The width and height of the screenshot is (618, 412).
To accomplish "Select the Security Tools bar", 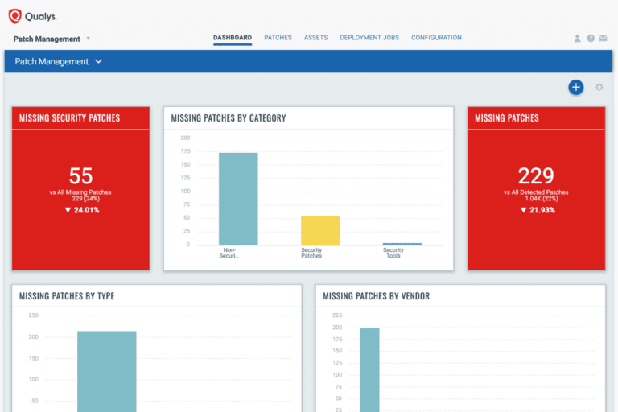I will [402, 244].
